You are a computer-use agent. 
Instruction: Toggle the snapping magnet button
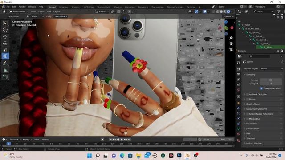118,12
